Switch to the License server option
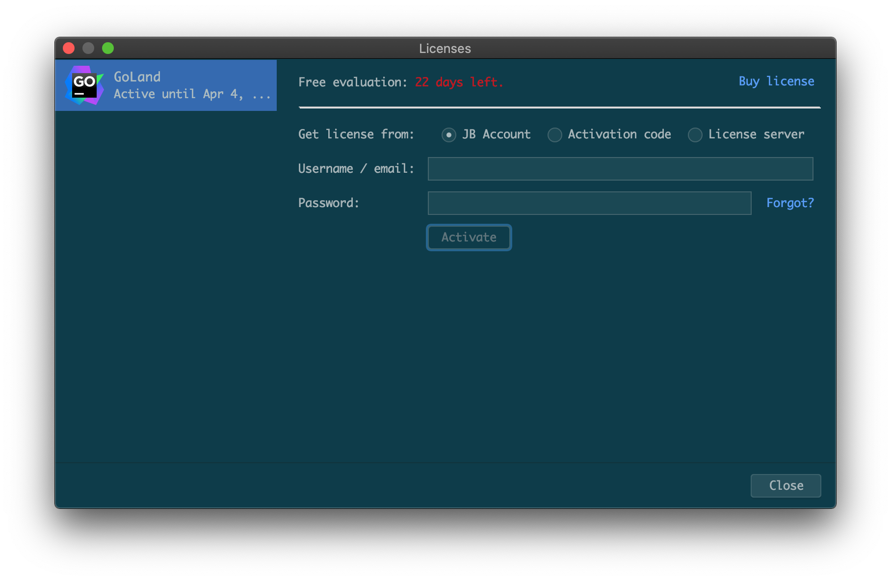This screenshot has height=581, width=891. tap(695, 135)
